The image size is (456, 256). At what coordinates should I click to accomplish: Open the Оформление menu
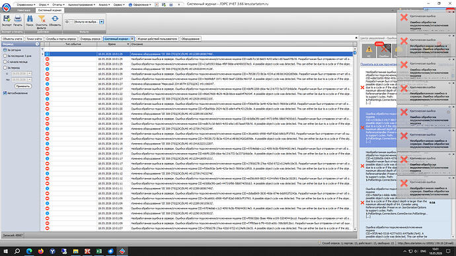click(140, 5)
